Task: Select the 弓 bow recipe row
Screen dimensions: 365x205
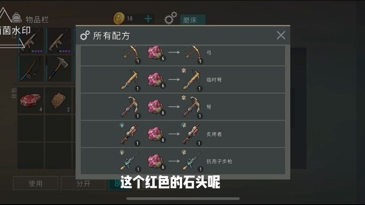Action: (x=183, y=55)
